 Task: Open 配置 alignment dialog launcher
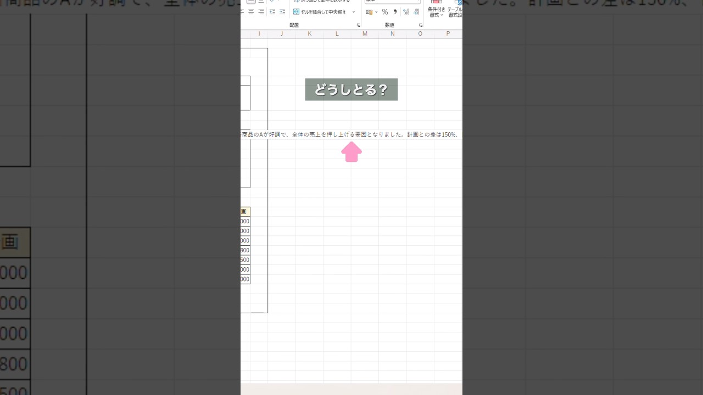tap(359, 25)
